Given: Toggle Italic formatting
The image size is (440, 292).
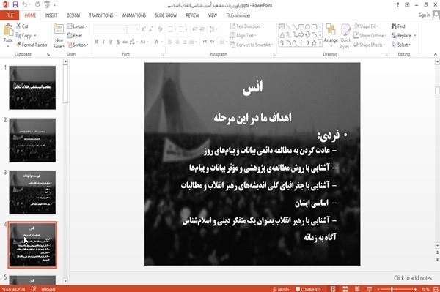Looking at the screenshot, I should click(103, 42).
